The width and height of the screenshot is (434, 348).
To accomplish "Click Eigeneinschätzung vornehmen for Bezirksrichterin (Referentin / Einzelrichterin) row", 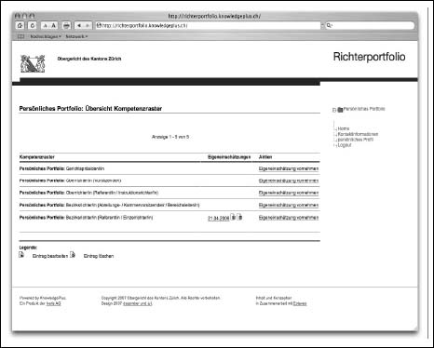I will pyautogui.click(x=289, y=218).
